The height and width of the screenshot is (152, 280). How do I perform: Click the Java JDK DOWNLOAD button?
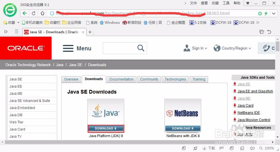coord(106,129)
